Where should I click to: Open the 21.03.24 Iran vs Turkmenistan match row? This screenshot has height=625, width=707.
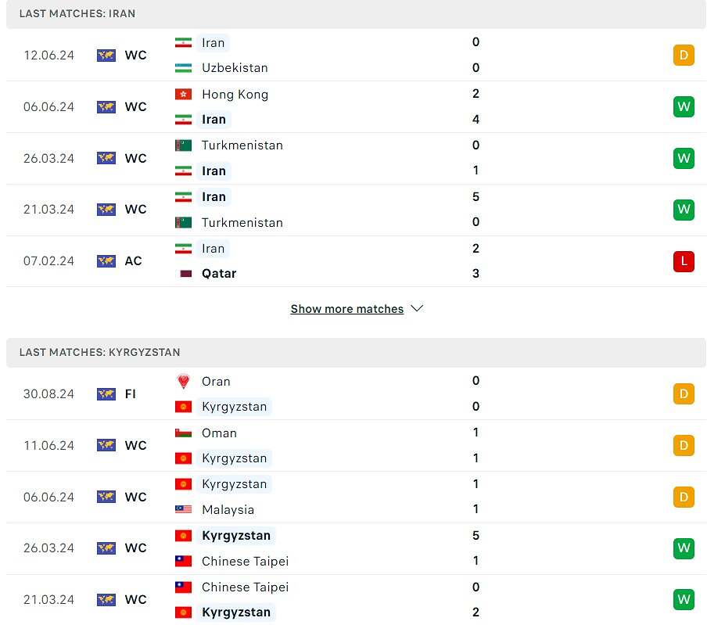point(356,210)
